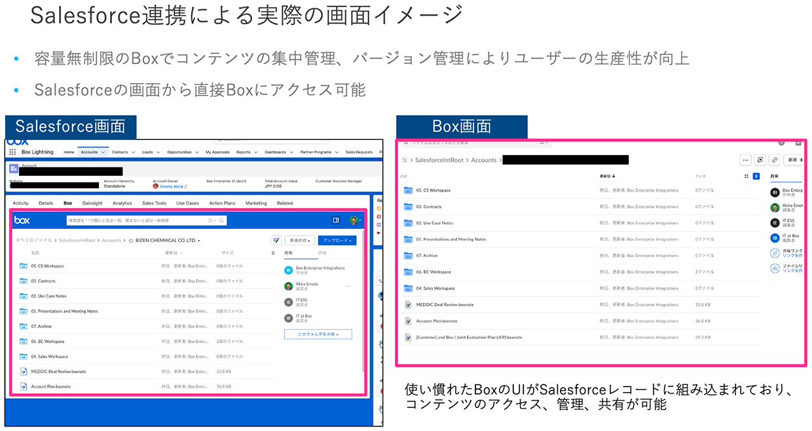
Task: Toggle the blue arrow sidebar button in Box screen
Action: [756, 176]
